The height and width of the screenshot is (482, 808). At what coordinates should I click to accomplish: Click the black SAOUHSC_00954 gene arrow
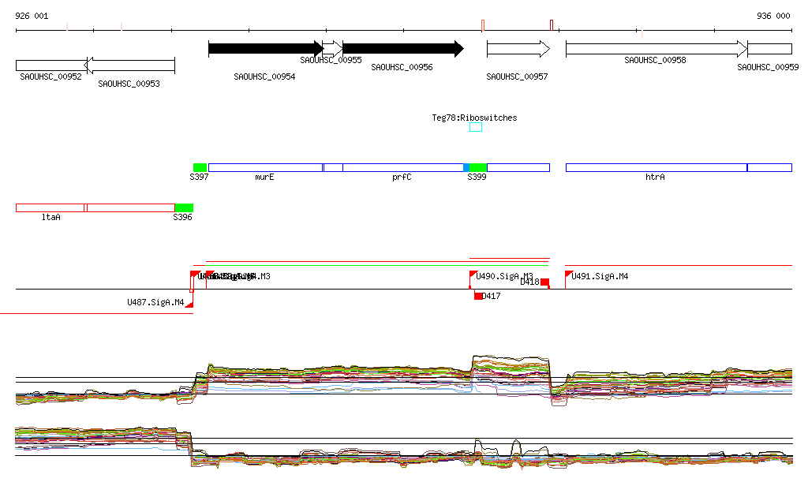point(266,49)
